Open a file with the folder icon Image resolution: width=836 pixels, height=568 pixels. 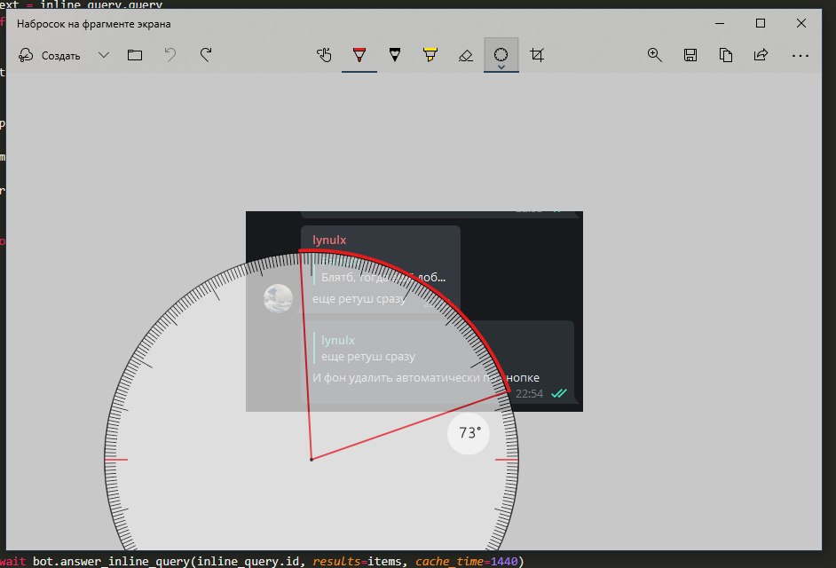[135, 55]
